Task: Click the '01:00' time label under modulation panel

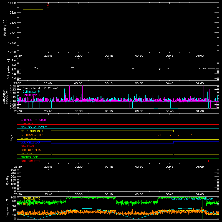Action: pos(200,111)
